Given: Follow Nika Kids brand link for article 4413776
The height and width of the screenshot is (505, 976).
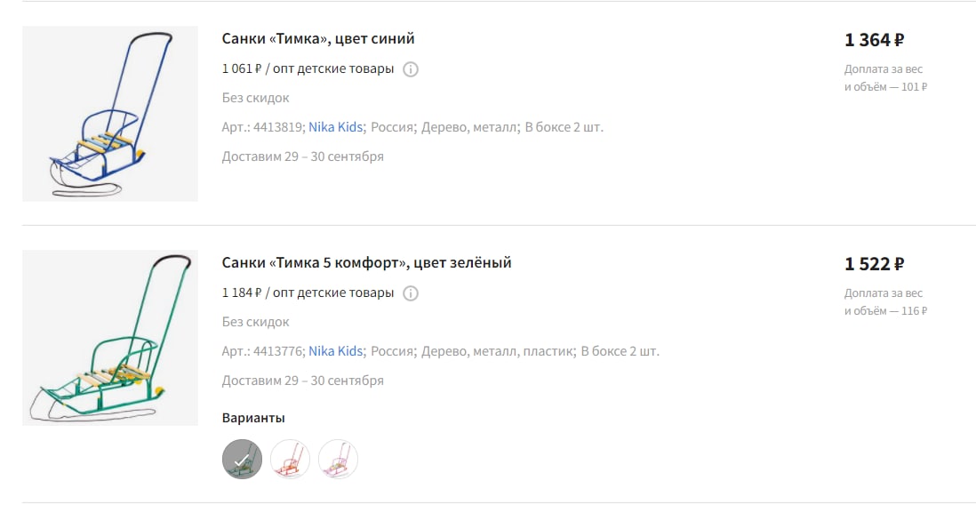Looking at the screenshot, I should pos(336,351).
